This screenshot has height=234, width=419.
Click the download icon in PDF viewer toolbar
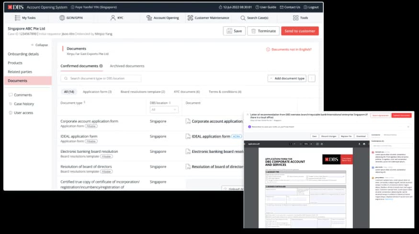coord(359,144)
